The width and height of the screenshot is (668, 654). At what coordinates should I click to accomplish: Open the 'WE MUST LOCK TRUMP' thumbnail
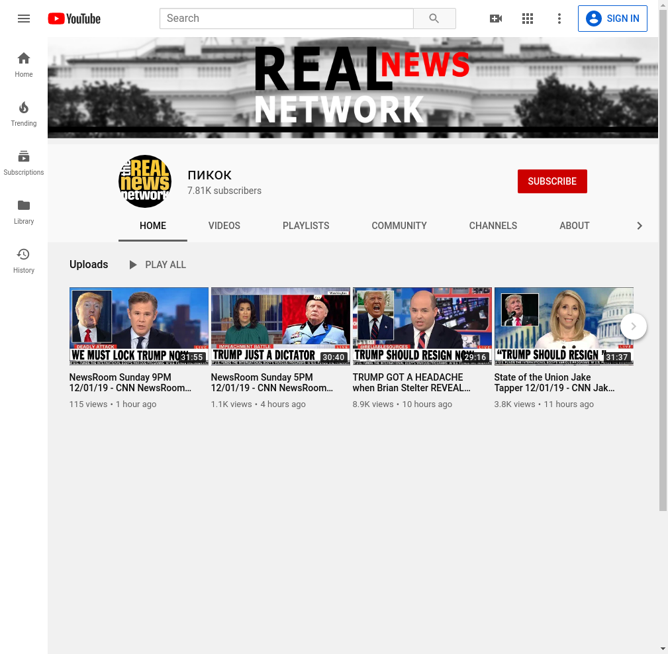pyautogui.click(x=139, y=326)
